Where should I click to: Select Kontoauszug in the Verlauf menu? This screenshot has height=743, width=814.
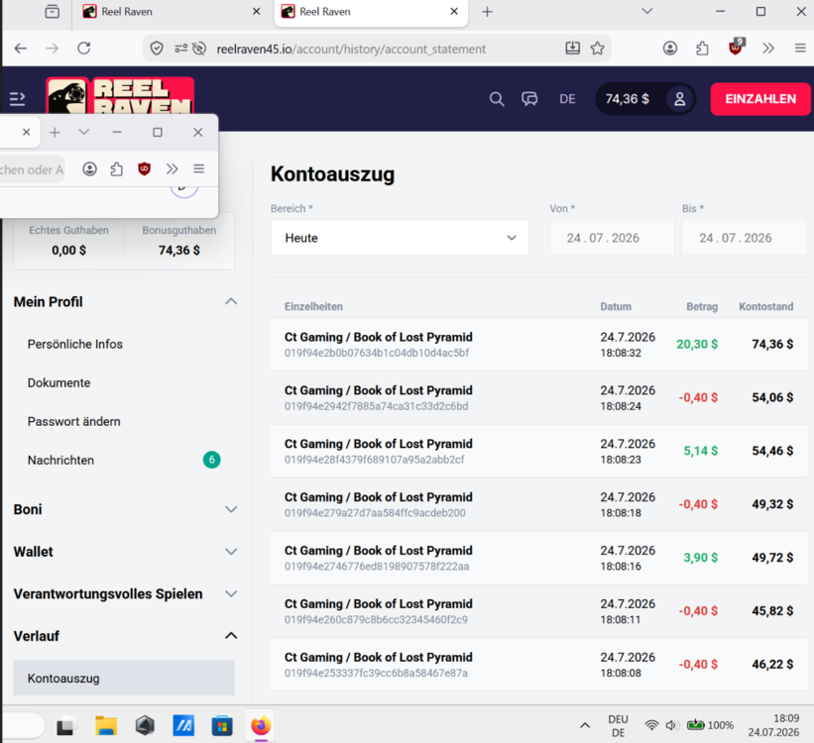tap(124, 678)
